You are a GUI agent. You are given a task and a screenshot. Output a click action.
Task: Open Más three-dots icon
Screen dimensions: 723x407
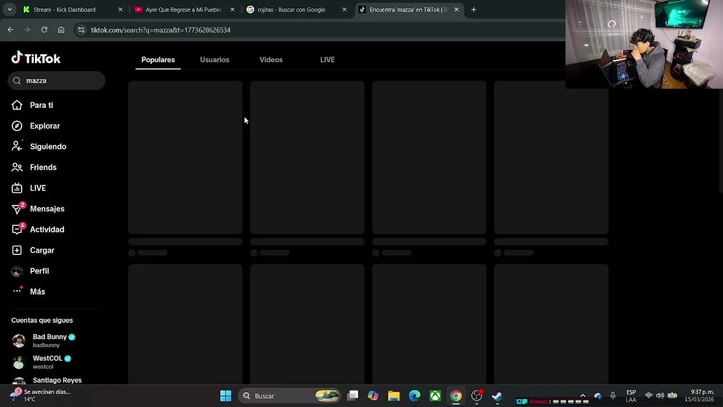17,291
